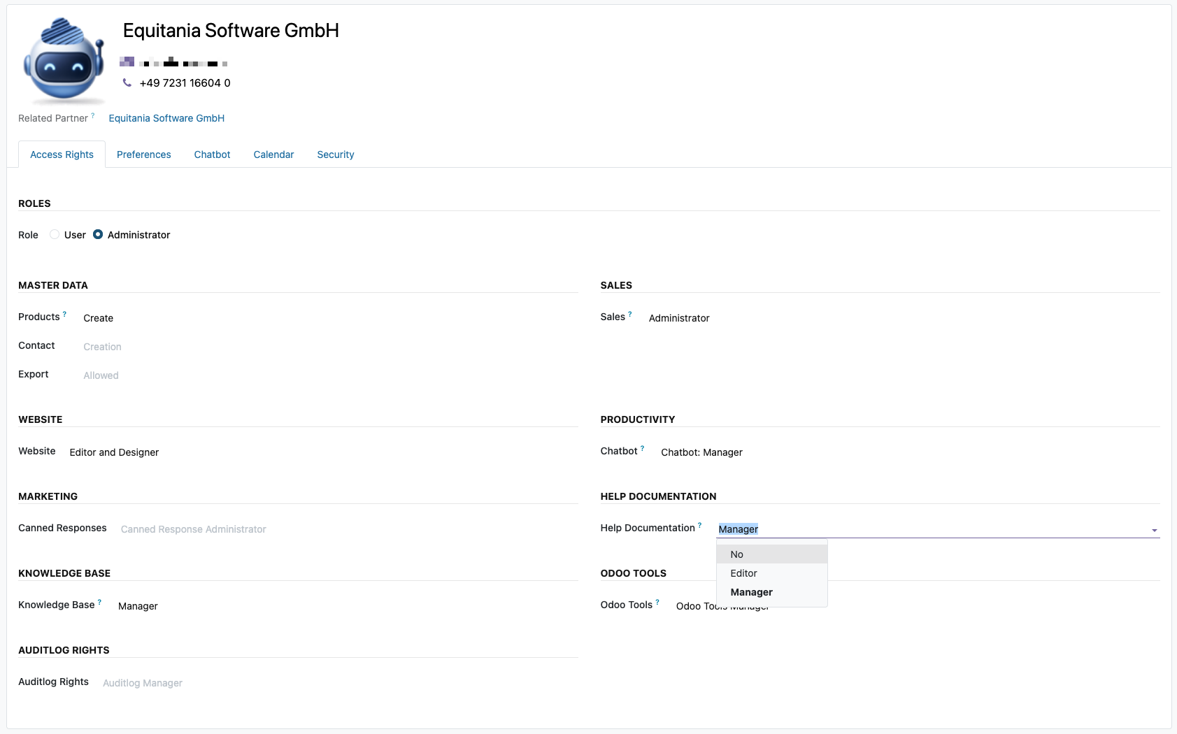Show the Products field help tooltip
1177x734 pixels.
(x=65, y=314)
